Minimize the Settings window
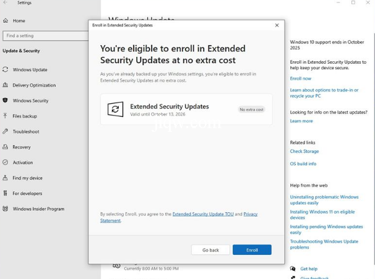 click(x=338, y=2)
